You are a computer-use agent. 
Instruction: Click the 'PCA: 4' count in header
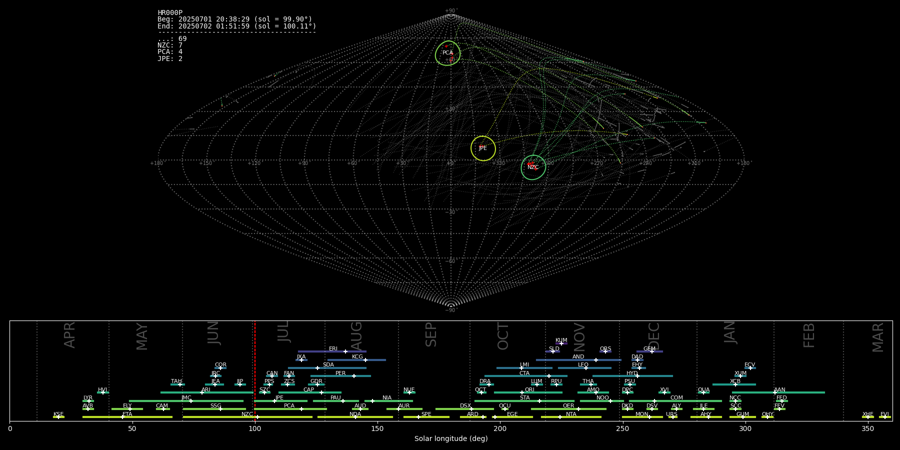coord(170,51)
